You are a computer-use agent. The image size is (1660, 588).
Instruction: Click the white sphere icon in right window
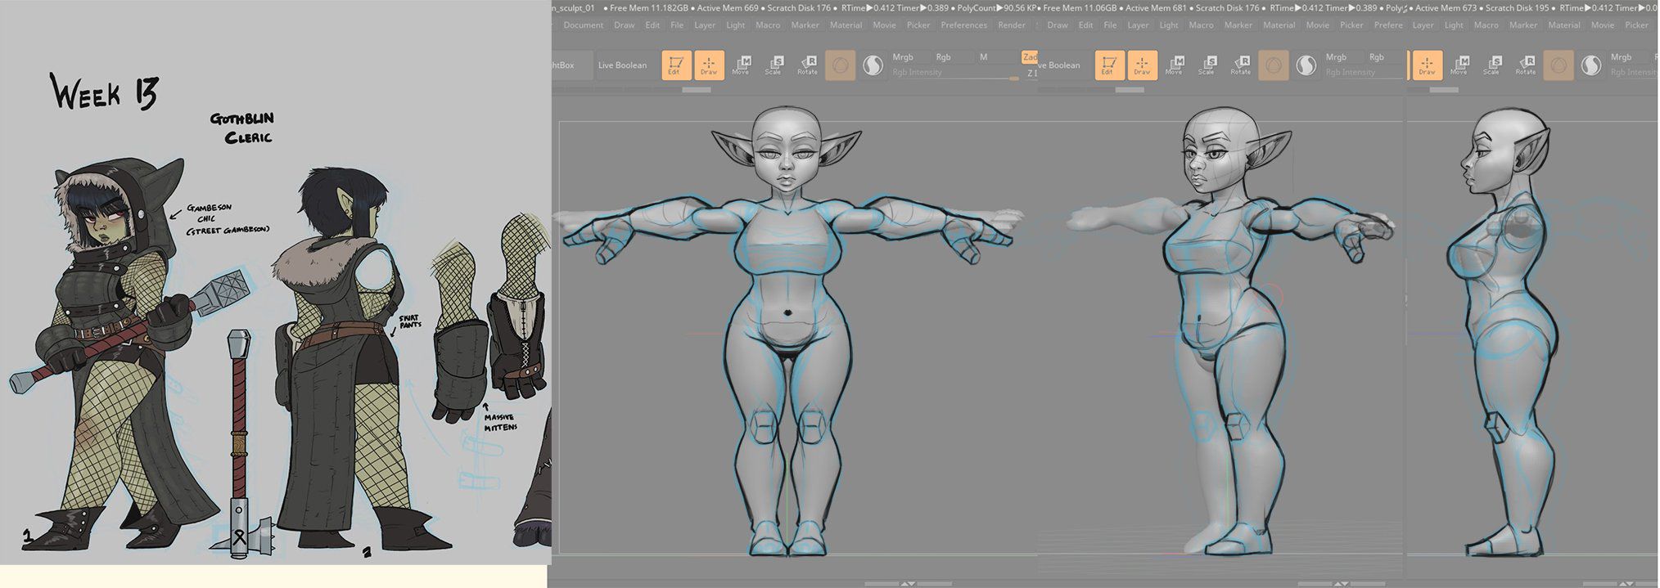(1592, 65)
